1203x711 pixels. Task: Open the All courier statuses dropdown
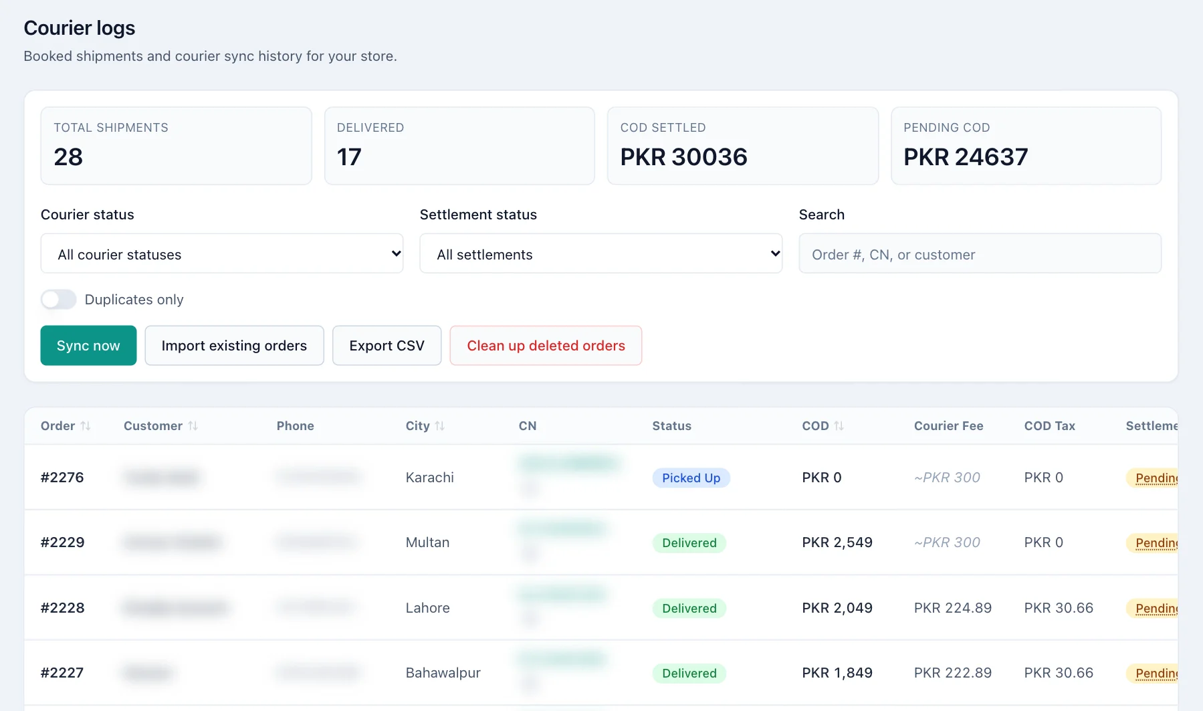coord(222,253)
